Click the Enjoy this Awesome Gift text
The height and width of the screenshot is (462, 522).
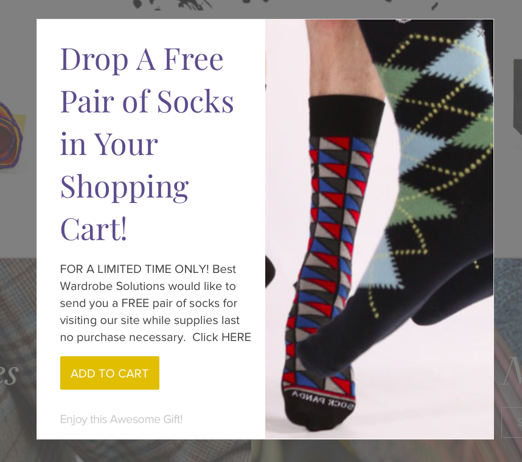(121, 419)
